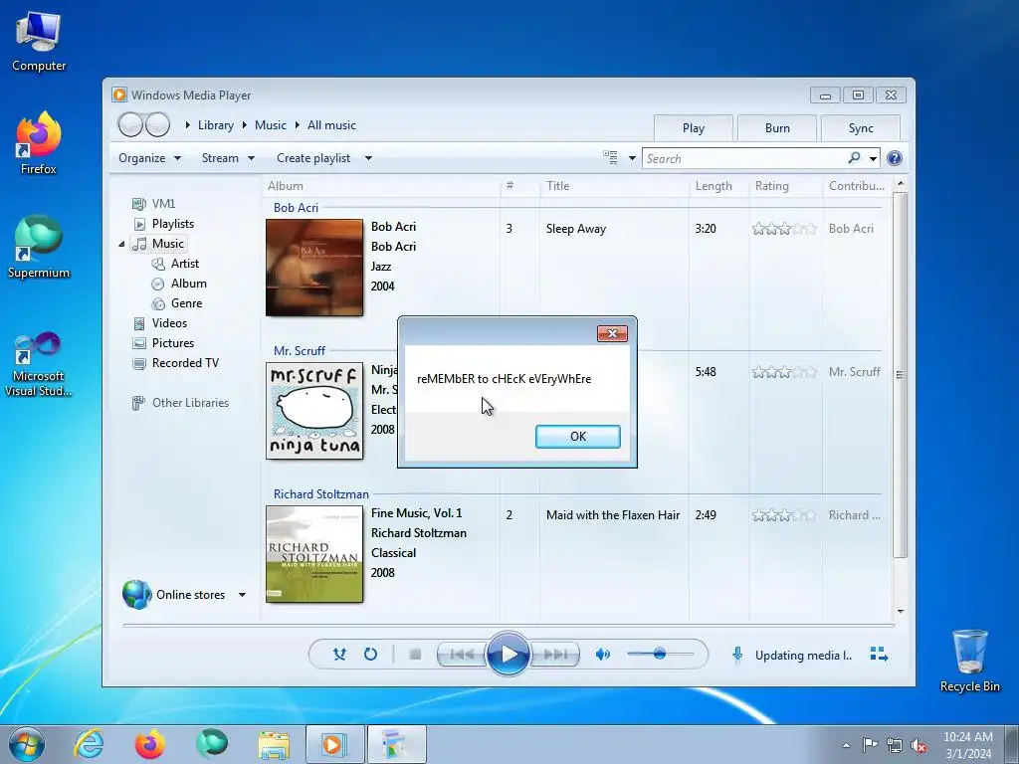Click the Updating media library status icon
This screenshot has width=1019, height=764.
pyautogui.click(x=737, y=655)
